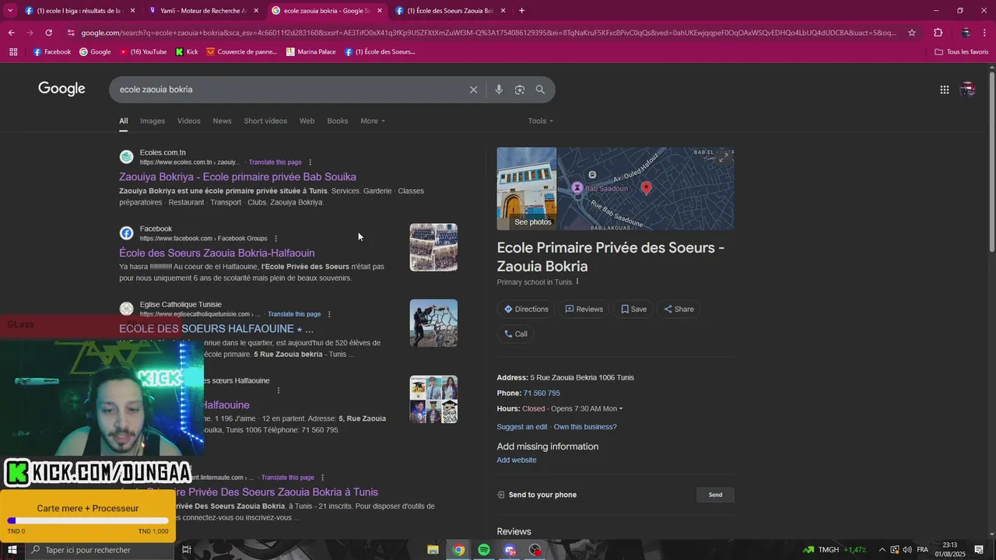
Task: Open Spotify from the taskbar
Action: (x=484, y=550)
